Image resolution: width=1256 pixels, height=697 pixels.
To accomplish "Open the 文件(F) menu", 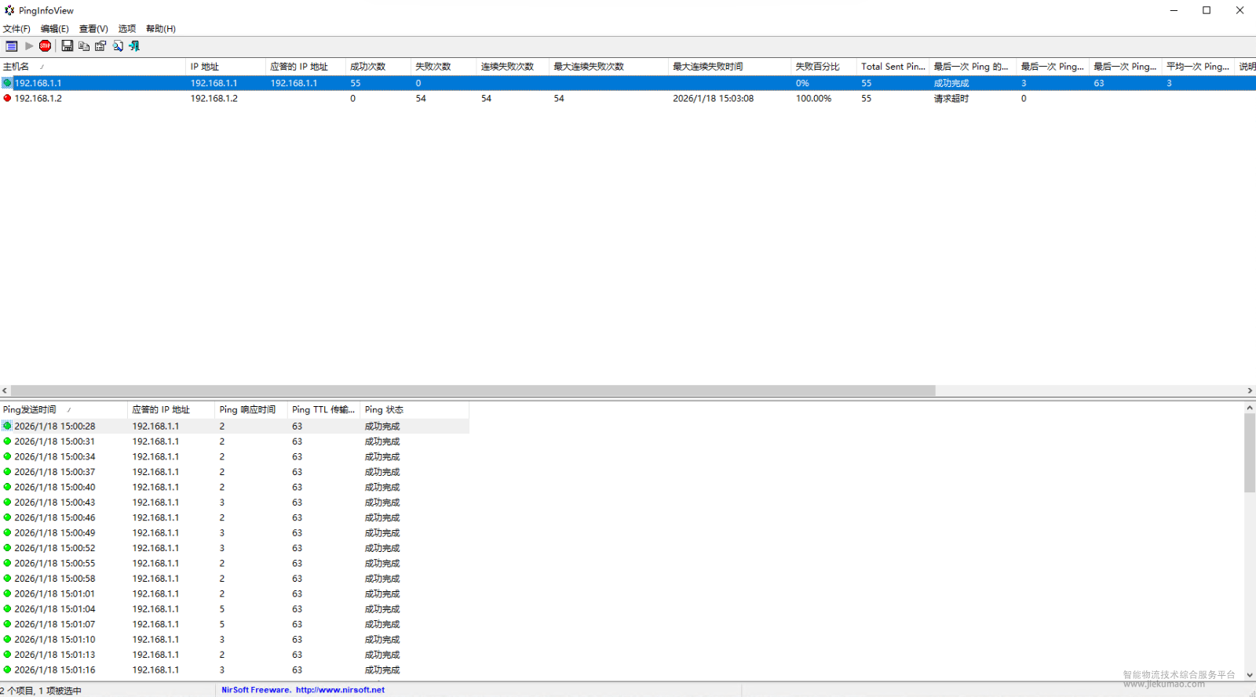I will pyautogui.click(x=16, y=29).
